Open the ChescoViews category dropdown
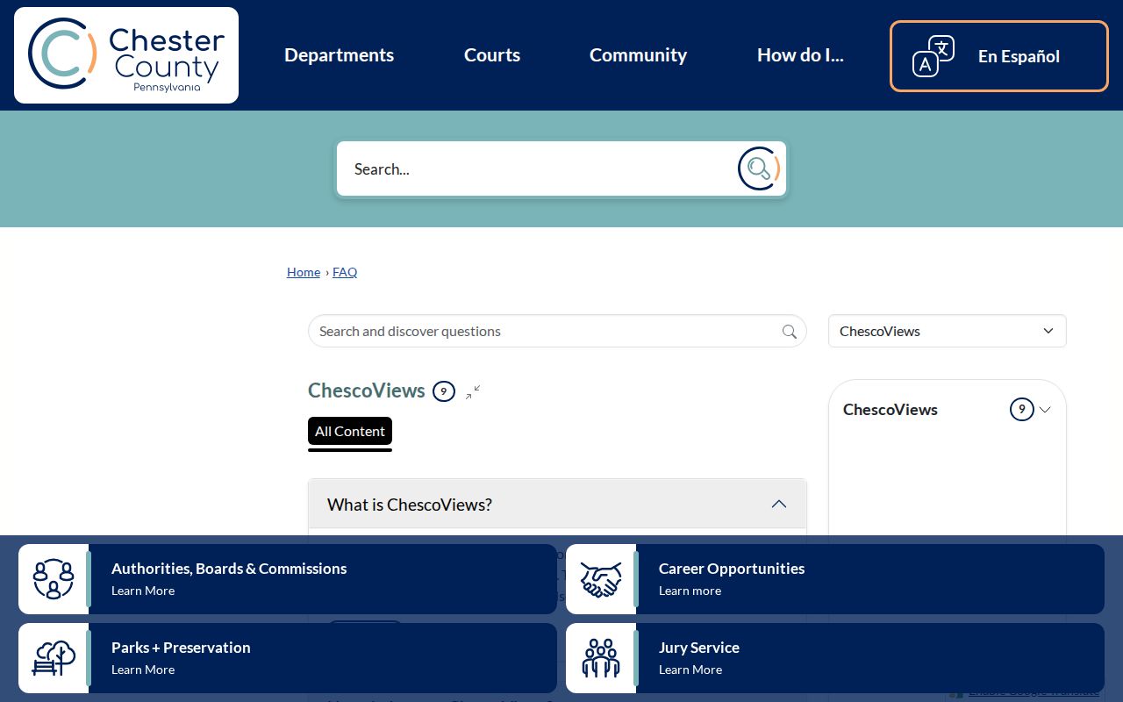This screenshot has height=702, width=1123. coord(948,331)
